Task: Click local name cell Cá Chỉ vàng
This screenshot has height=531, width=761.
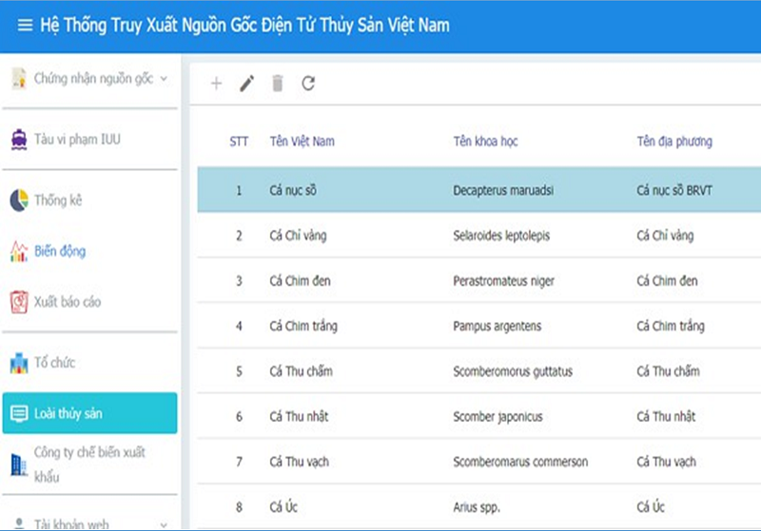Action: click(665, 236)
